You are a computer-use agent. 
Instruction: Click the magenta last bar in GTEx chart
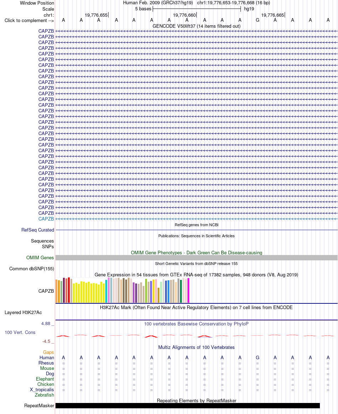coord(188,291)
